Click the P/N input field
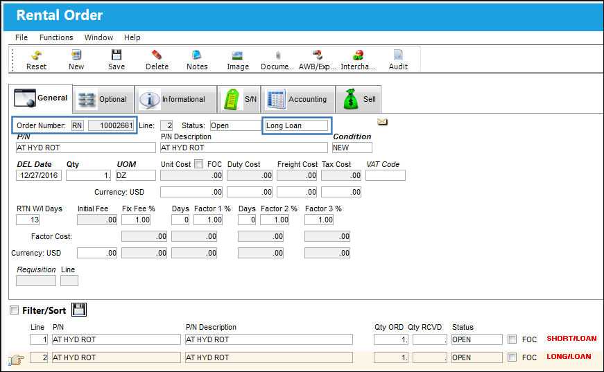Screen dimensions: 604x372 coord(86,148)
